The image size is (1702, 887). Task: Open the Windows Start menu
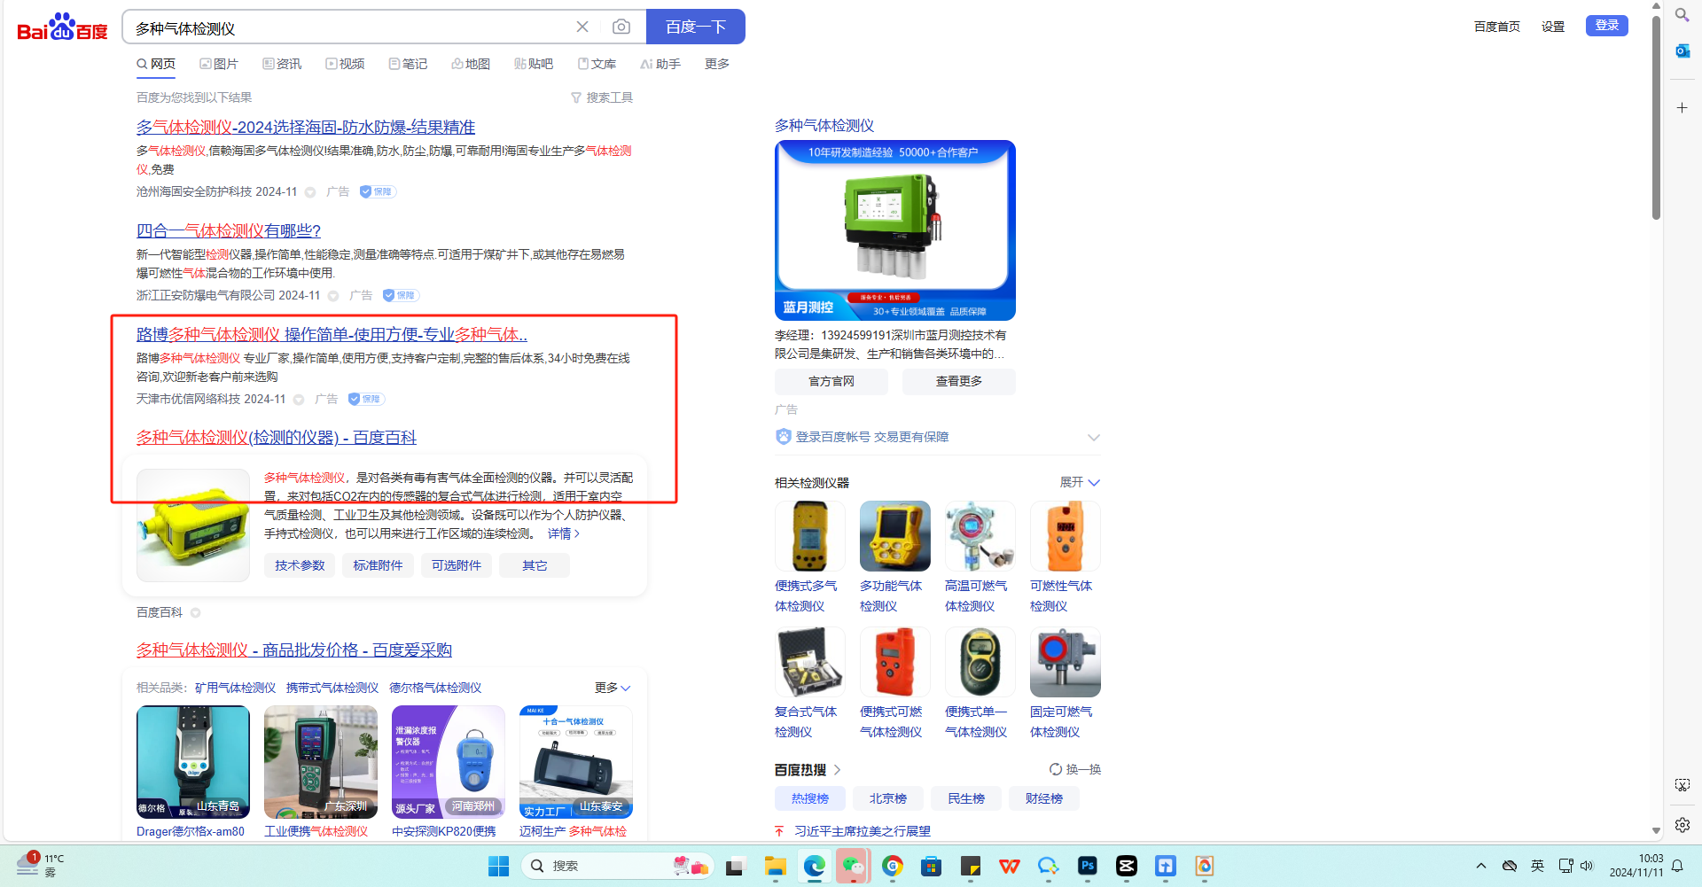(x=499, y=866)
